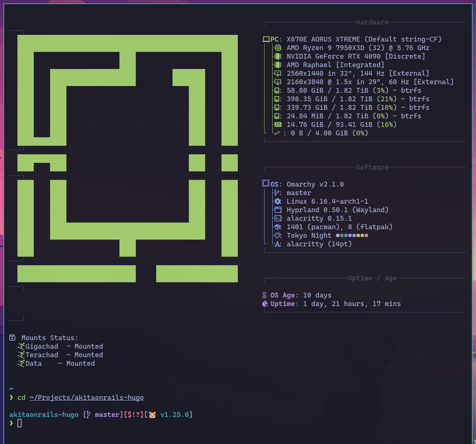Click the floppy disk icon beside Mounts Status
The height and width of the screenshot is (444, 476).
[12, 338]
